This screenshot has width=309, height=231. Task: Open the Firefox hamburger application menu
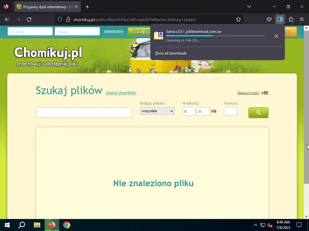click(302, 20)
